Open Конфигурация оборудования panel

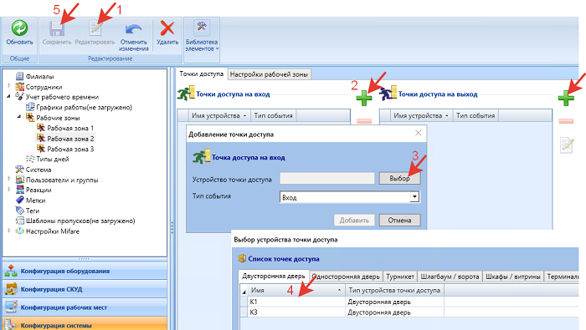85,271
